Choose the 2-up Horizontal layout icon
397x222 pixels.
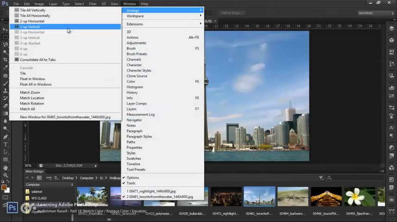coord(17,21)
